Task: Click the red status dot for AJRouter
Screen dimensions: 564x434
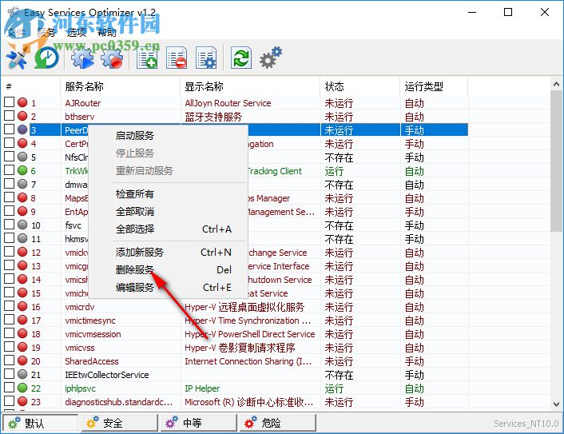Action: point(22,102)
